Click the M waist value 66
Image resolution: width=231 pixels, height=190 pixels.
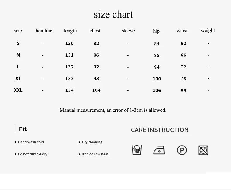tap(183, 55)
